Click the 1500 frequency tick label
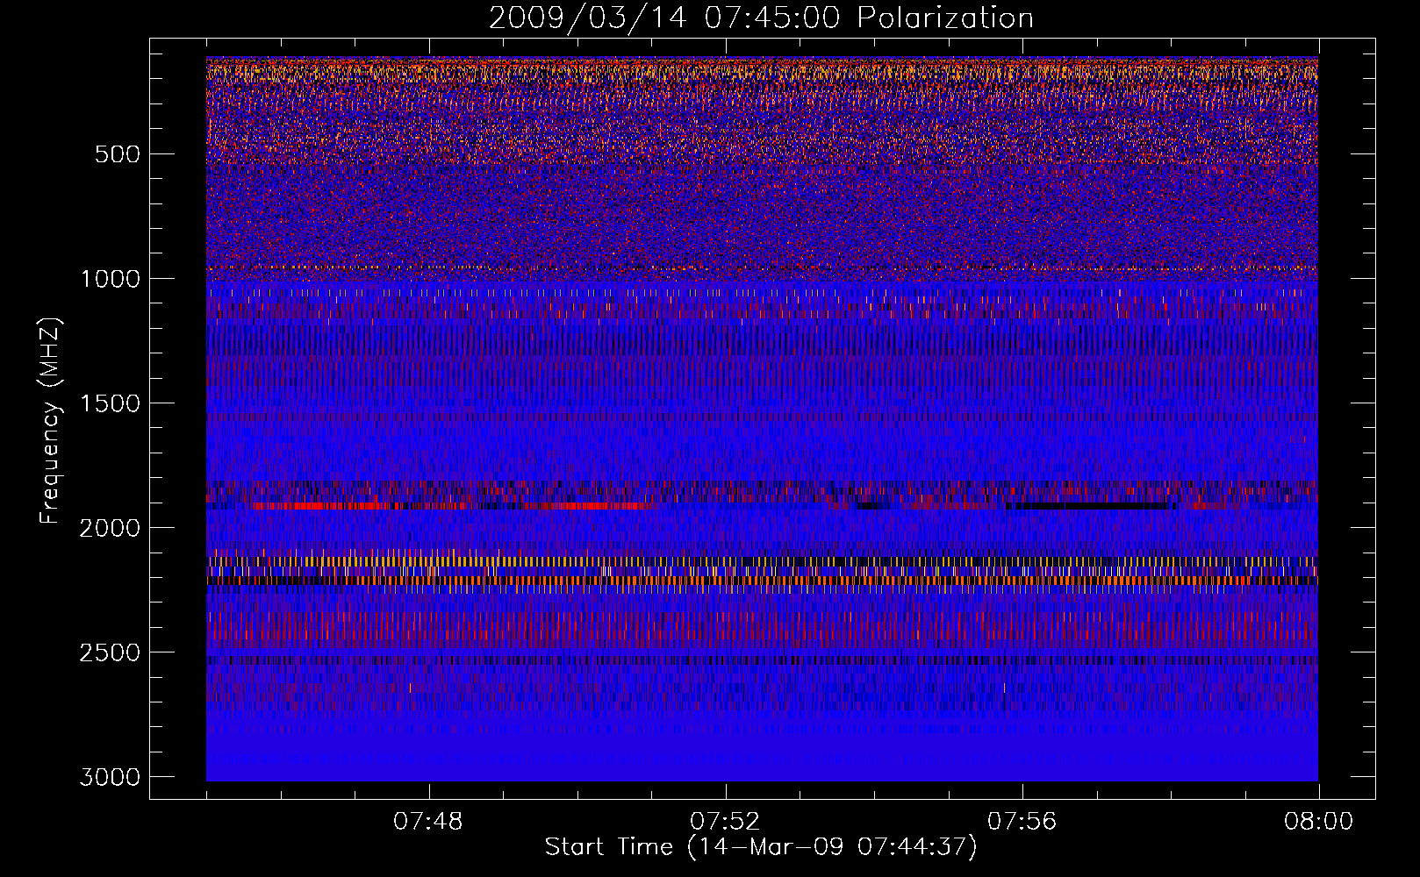 110,403
